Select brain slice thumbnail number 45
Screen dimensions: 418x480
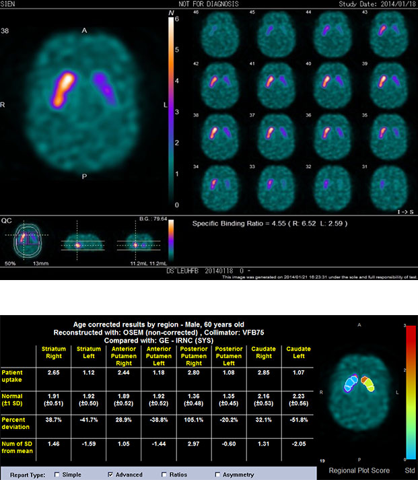click(277, 34)
